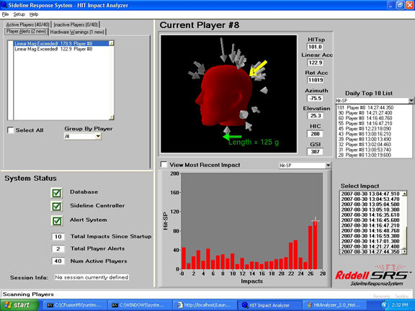Click the Num Active Players value field
Viewport: 415px width, 311px height.
point(58,261)
